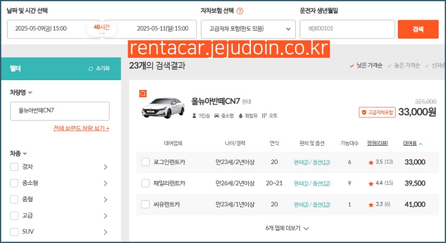Check the 로그인렌트카 row checkbox
This screenshot has width=446, height=243.
coord(145,162)
